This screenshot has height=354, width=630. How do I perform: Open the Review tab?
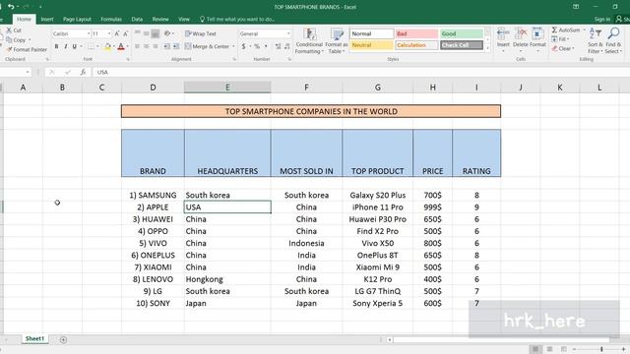[x=160, y=20]
